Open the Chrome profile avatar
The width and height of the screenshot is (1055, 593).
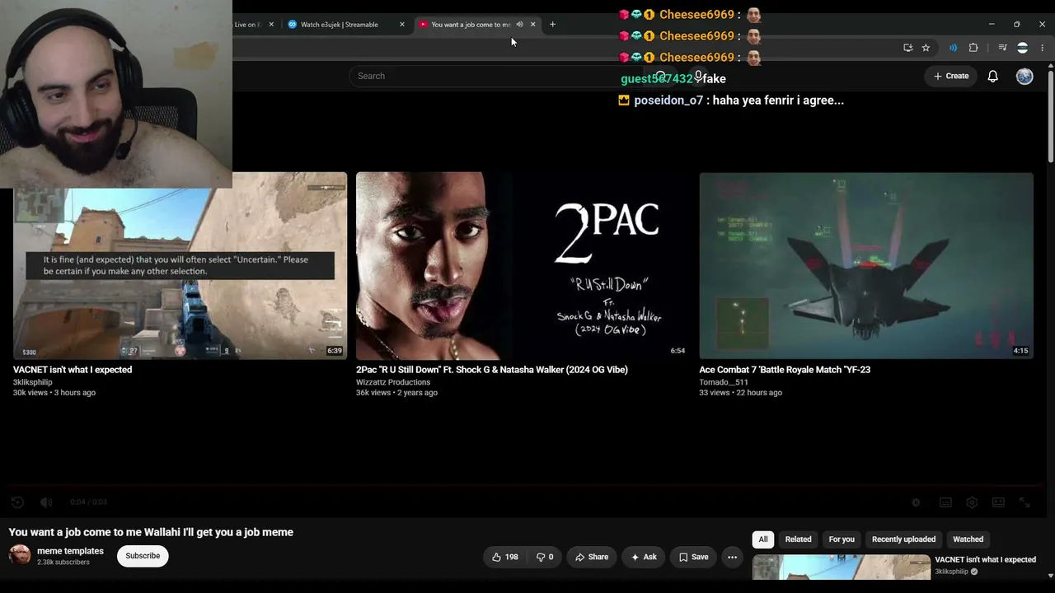point(1022,48)
